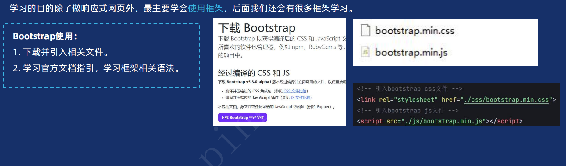
Task: Open the JS 文件比较 link
Action: click(x=301, y=98)
